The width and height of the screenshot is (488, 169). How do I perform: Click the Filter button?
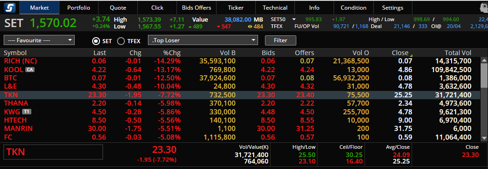click(x=281, y=40)
